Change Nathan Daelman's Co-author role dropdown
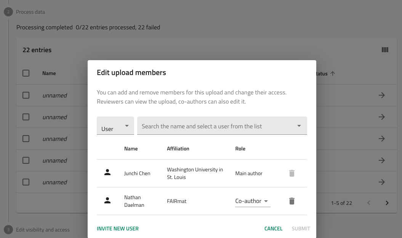 [x=252, y=201]
